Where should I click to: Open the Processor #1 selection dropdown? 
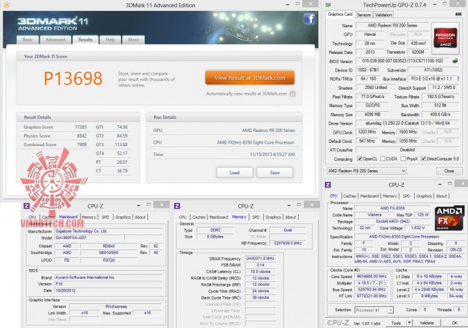(x=374, y=310)
